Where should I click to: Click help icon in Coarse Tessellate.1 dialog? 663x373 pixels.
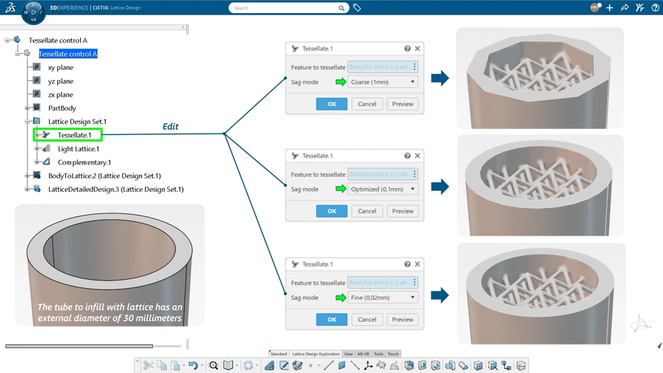[407, 48]
